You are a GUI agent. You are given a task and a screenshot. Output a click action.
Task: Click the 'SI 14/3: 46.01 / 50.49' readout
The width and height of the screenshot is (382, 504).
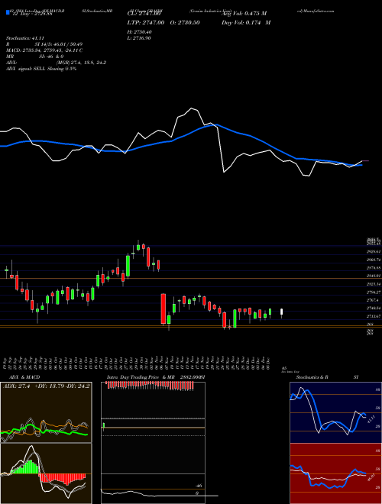(59, 44)
